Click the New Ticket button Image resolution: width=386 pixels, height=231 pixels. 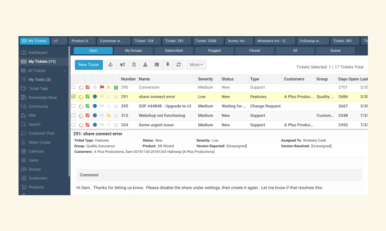89,65
